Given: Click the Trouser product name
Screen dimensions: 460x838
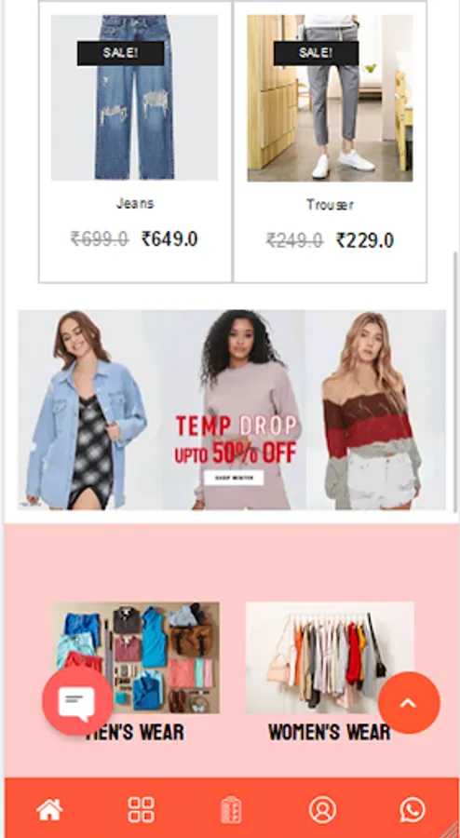Looking at the screenshot, I should tap(330, 205).
